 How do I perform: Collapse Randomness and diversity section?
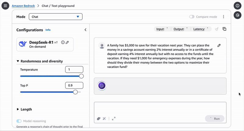(x=40, y=61)
